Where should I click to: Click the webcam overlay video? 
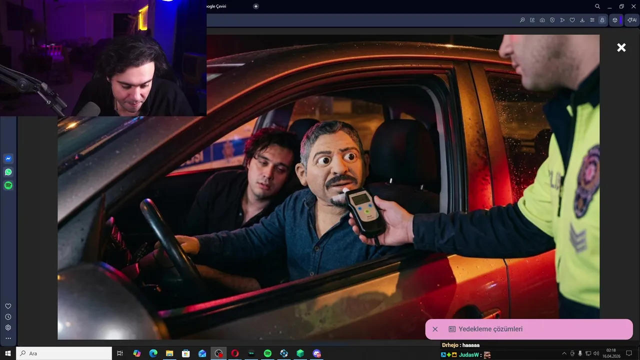tap(103, 58)
